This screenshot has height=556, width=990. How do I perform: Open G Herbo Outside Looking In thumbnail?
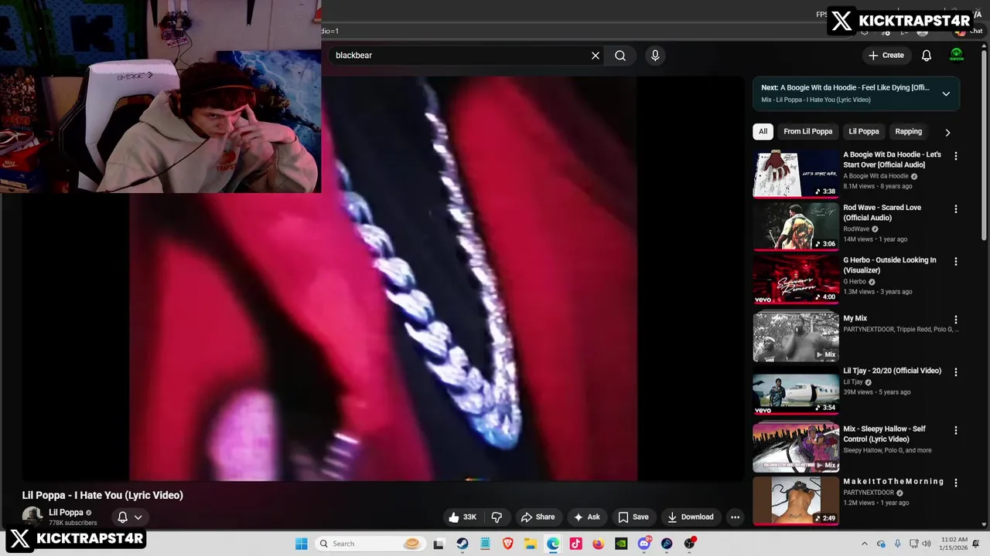pos(796,279)
